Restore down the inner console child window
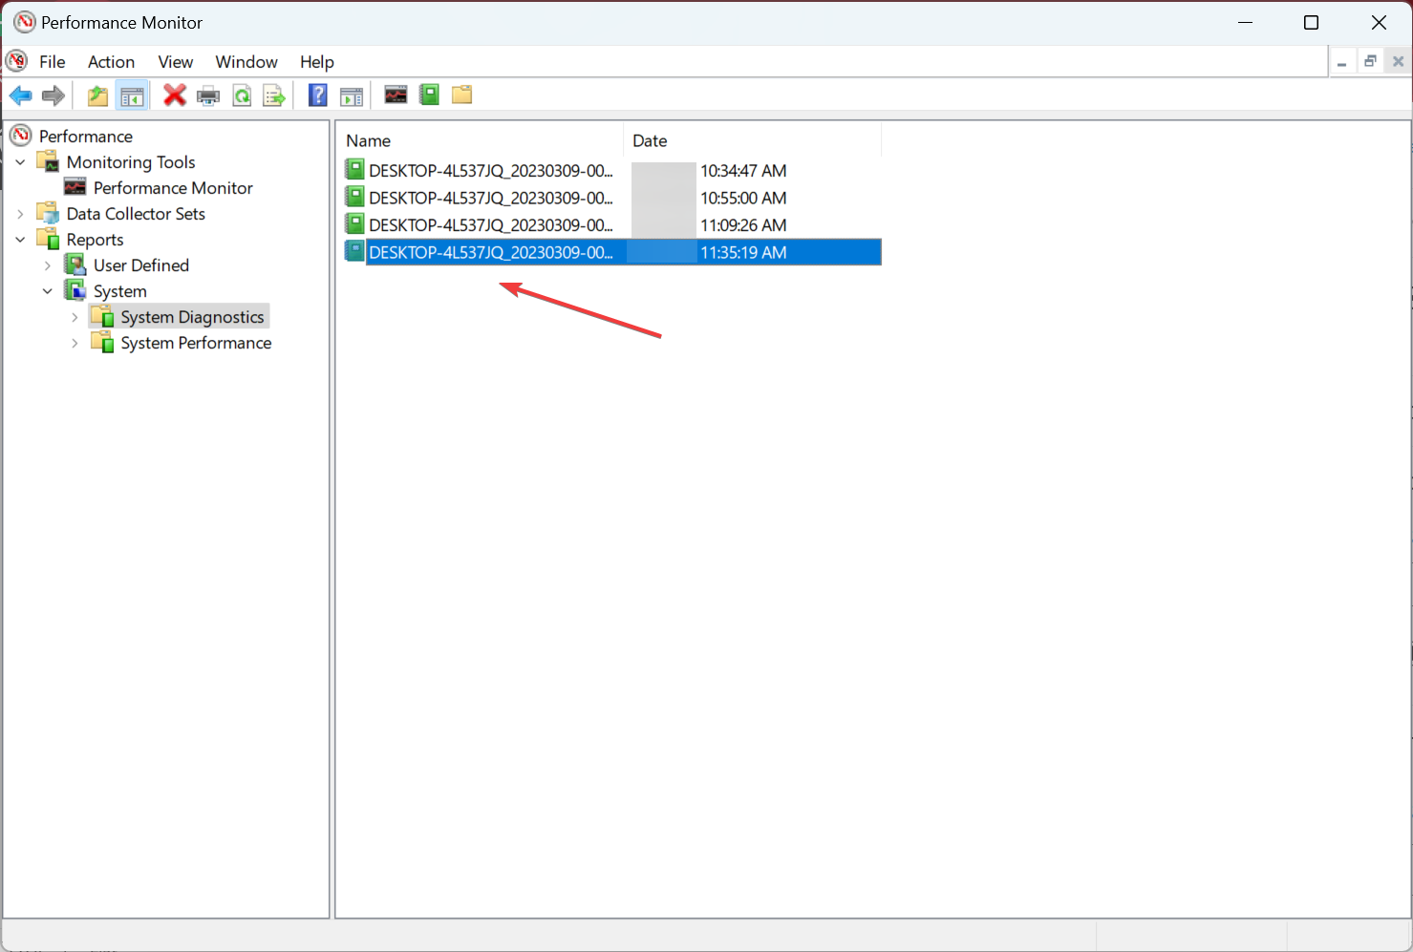The image size is (1413, 952). [1370, 62]
